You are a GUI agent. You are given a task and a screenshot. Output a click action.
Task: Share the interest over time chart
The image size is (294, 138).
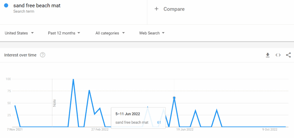(x=288, y=55)
